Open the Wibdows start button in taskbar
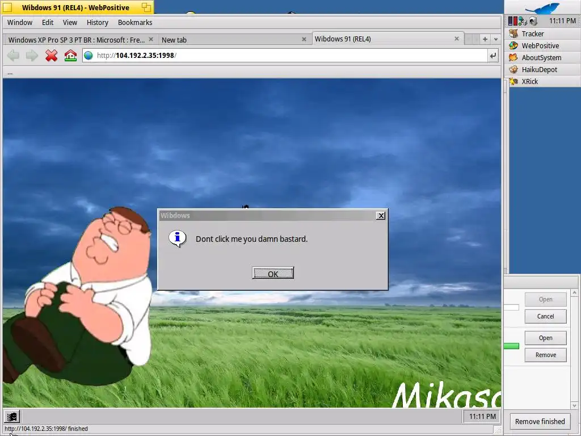581x436 pixels. [x=12, y=416]
